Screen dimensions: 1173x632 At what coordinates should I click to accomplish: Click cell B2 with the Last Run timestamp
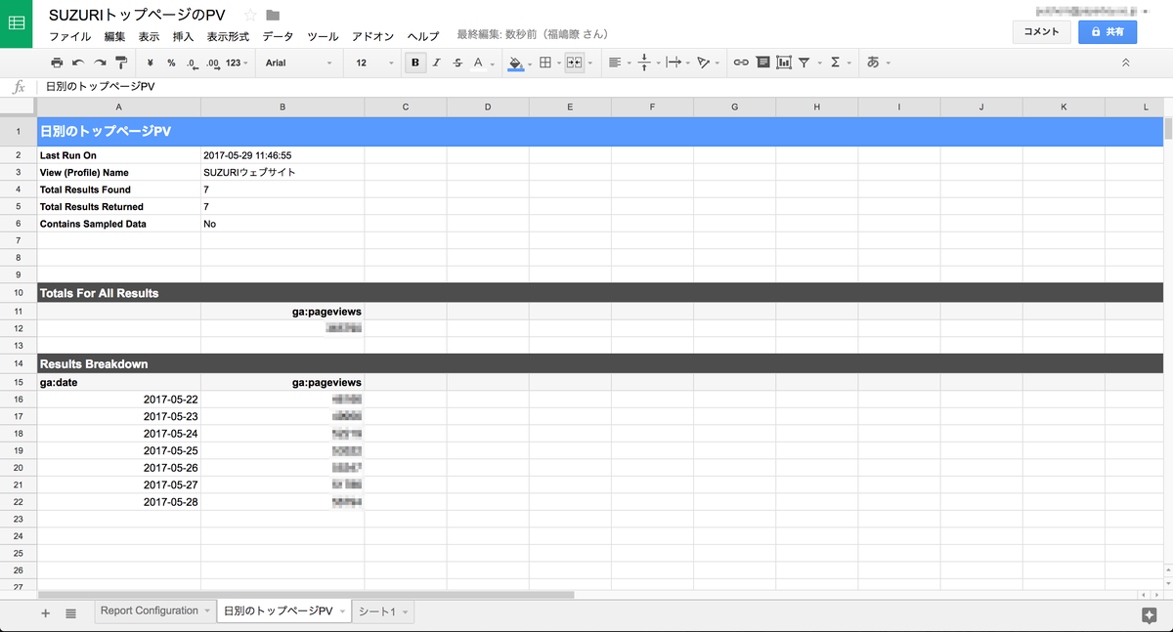tap(282, 155)
